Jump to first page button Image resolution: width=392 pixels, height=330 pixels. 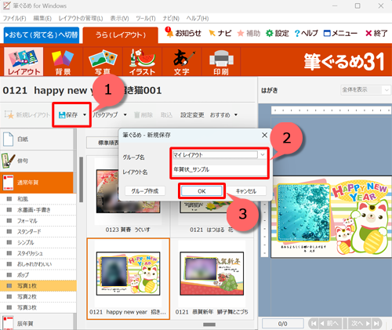(x=314, y=324)
